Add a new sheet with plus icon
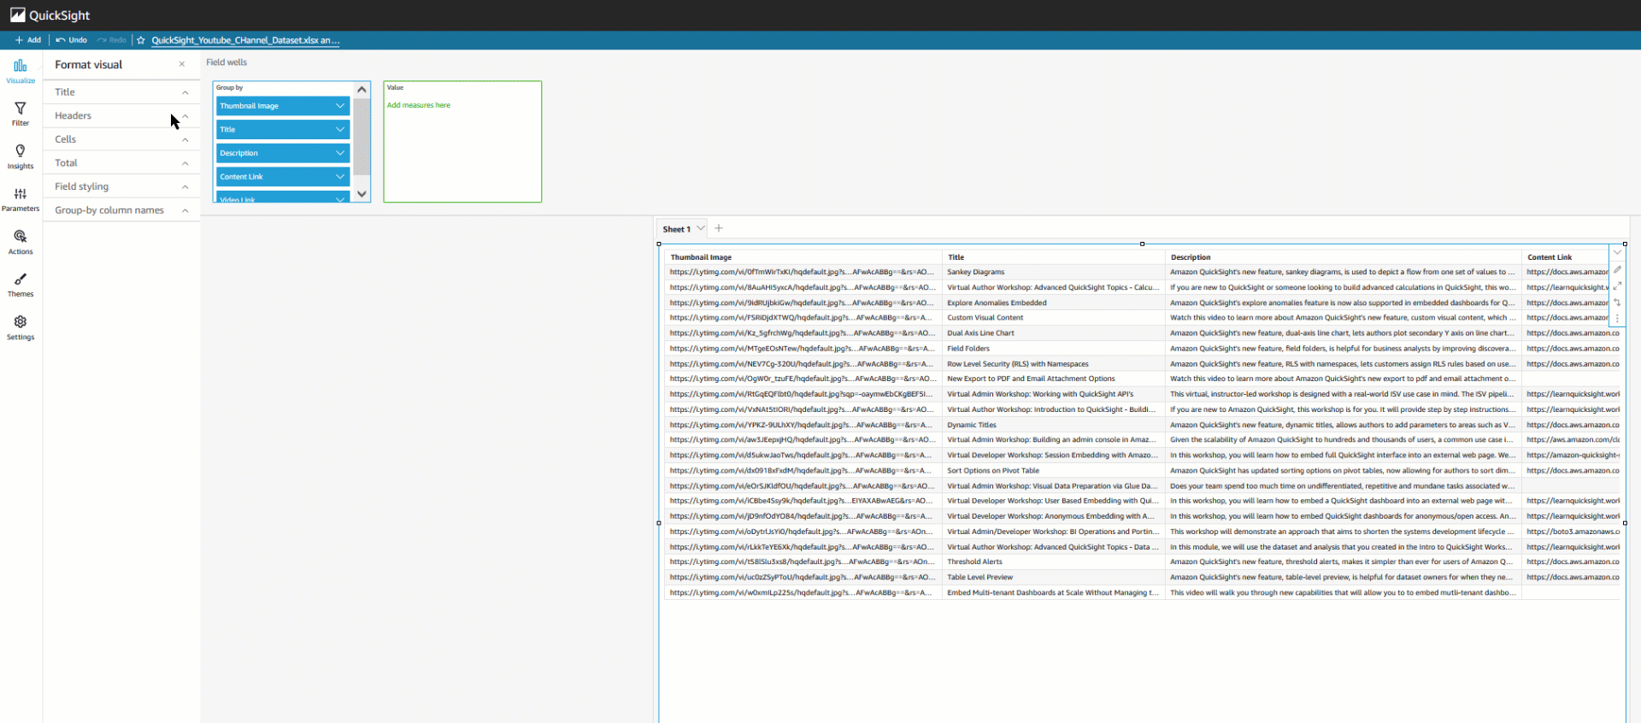 (719, 228)
